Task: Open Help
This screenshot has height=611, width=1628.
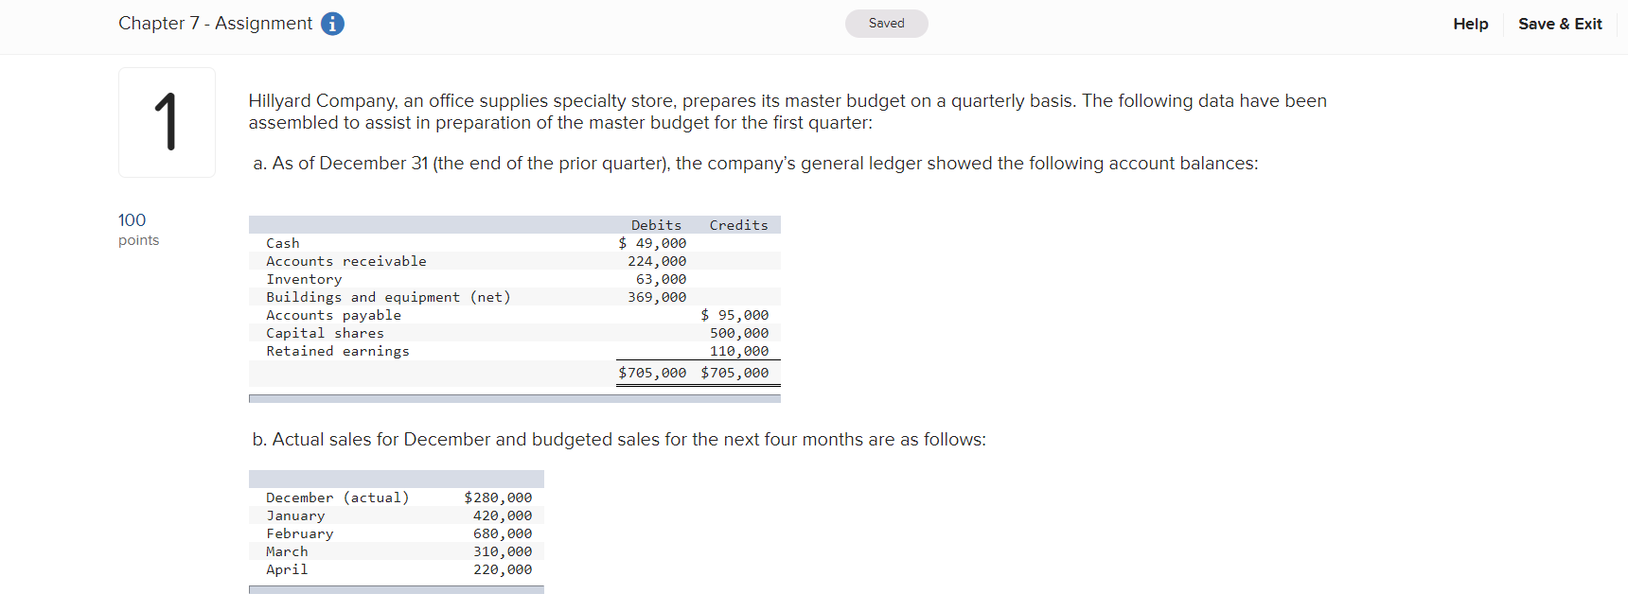Action: pos(1470,24)
